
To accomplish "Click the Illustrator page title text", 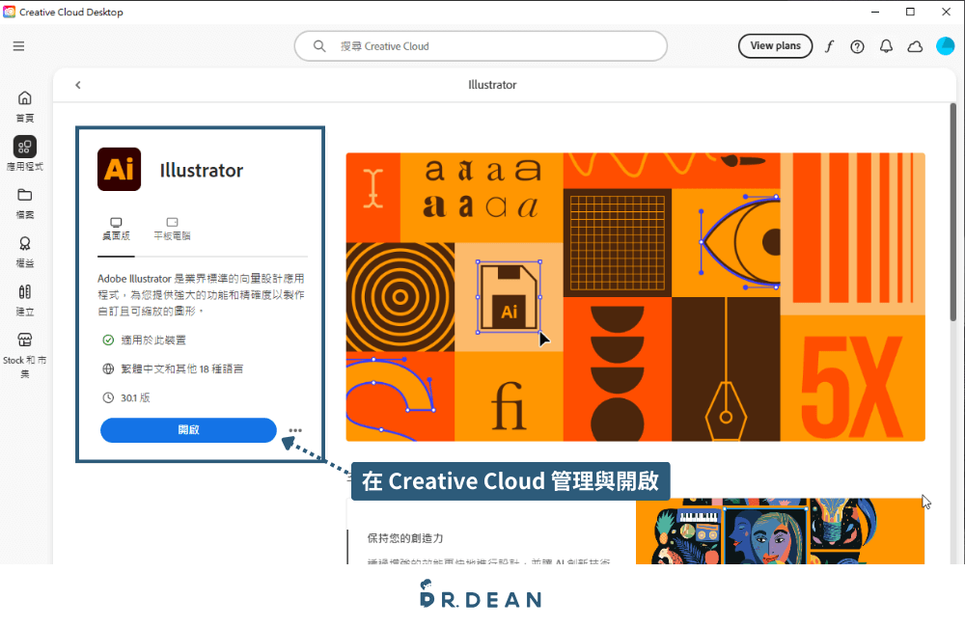I will click(x=492, y=85).
